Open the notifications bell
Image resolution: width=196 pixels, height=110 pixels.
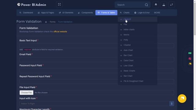156,5
